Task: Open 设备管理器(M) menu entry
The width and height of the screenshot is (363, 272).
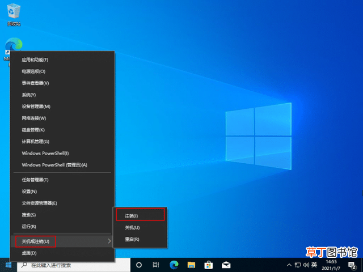Action: (62, 107)
